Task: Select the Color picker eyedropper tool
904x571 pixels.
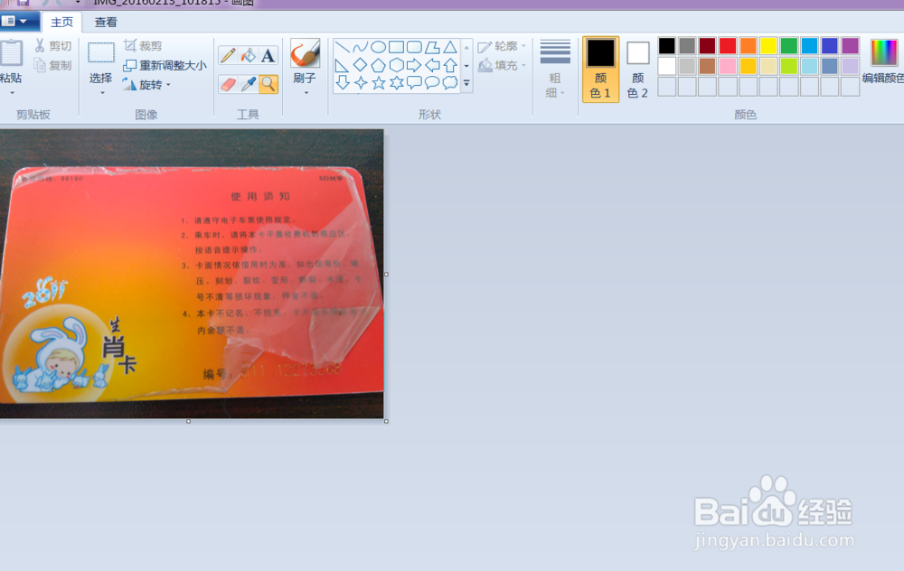Action: tap(248, 84)
